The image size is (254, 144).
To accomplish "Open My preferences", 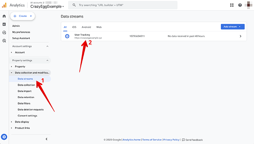I will pos(21,32).
